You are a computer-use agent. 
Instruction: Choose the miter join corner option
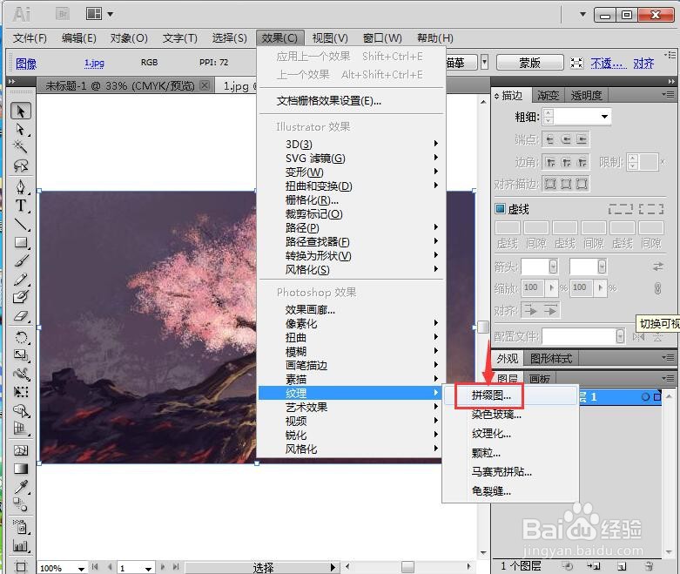[550, 162]
